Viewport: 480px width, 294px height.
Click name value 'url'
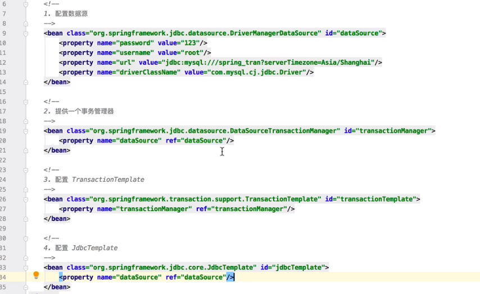click(x=125, y=63)
